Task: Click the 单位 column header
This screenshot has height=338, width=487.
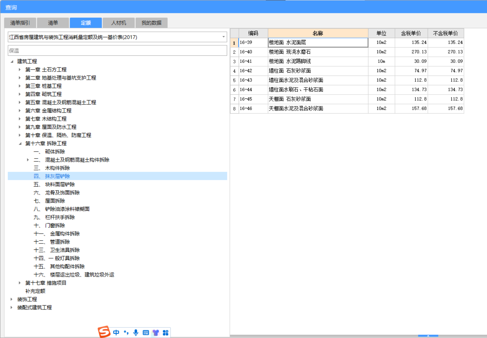Action: tap(381, 33)
